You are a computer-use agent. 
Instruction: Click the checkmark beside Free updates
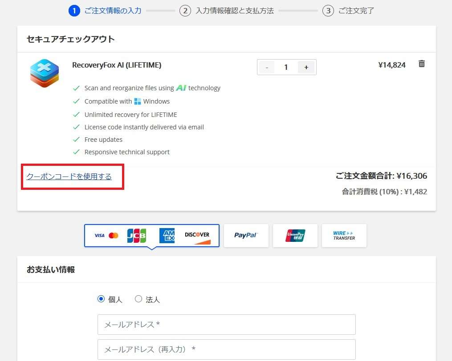coord(77,140)
